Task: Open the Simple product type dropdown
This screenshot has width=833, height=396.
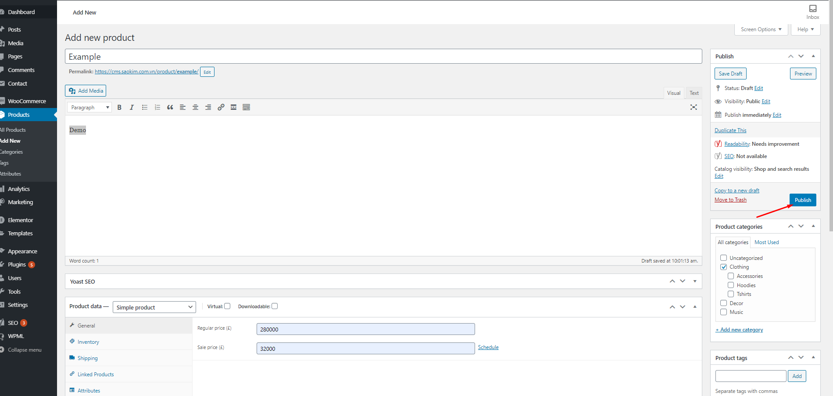Action: click(154, 307)
